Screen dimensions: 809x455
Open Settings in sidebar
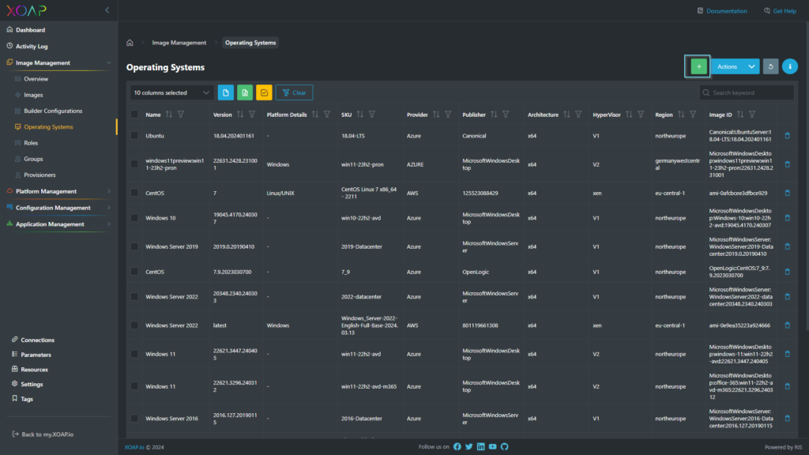click(x=32, y=385)
